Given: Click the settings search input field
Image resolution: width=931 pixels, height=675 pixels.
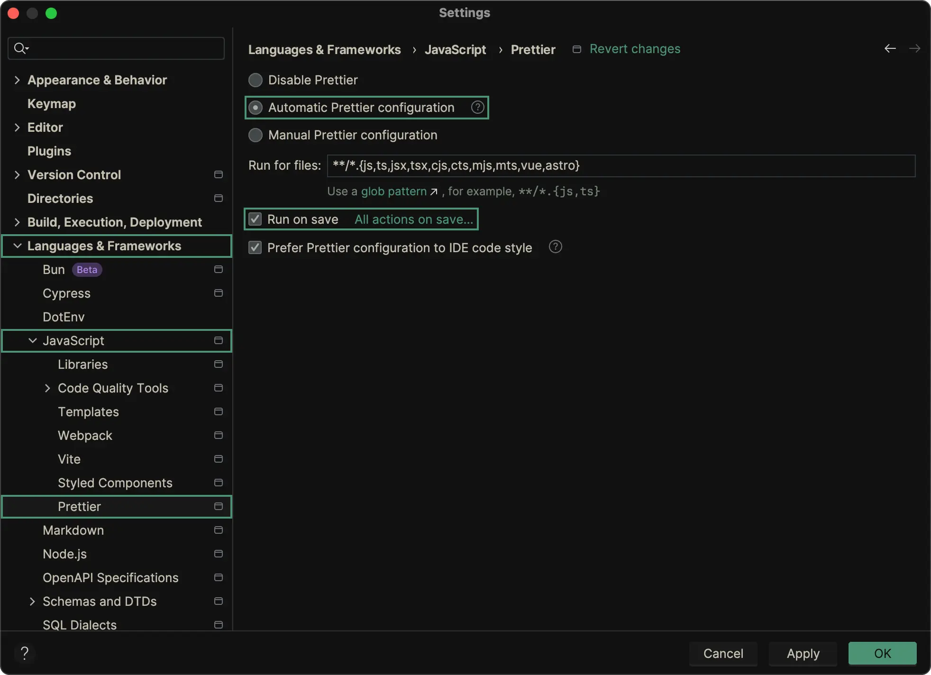Looking at the screenshot, I should (116, 48).
